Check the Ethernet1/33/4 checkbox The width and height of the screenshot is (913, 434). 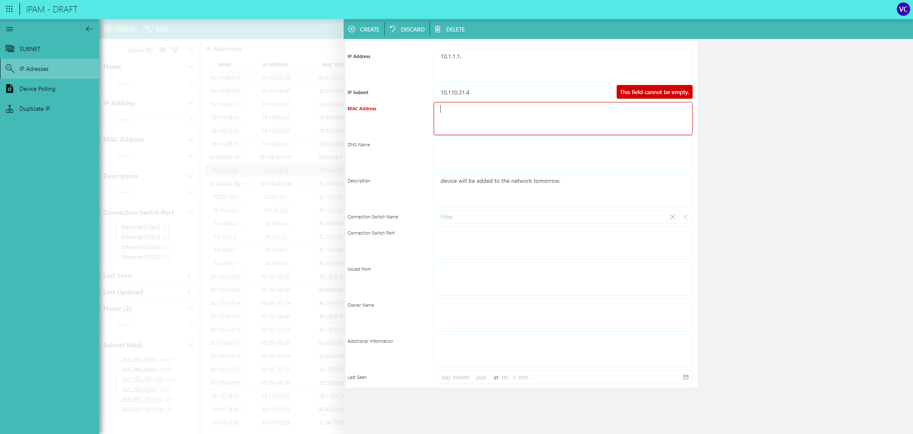point(113,257)
